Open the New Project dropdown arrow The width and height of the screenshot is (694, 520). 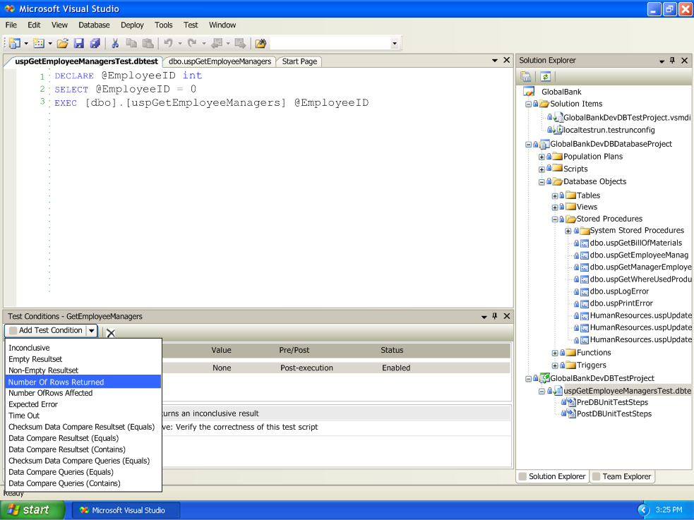click(26, 43)
